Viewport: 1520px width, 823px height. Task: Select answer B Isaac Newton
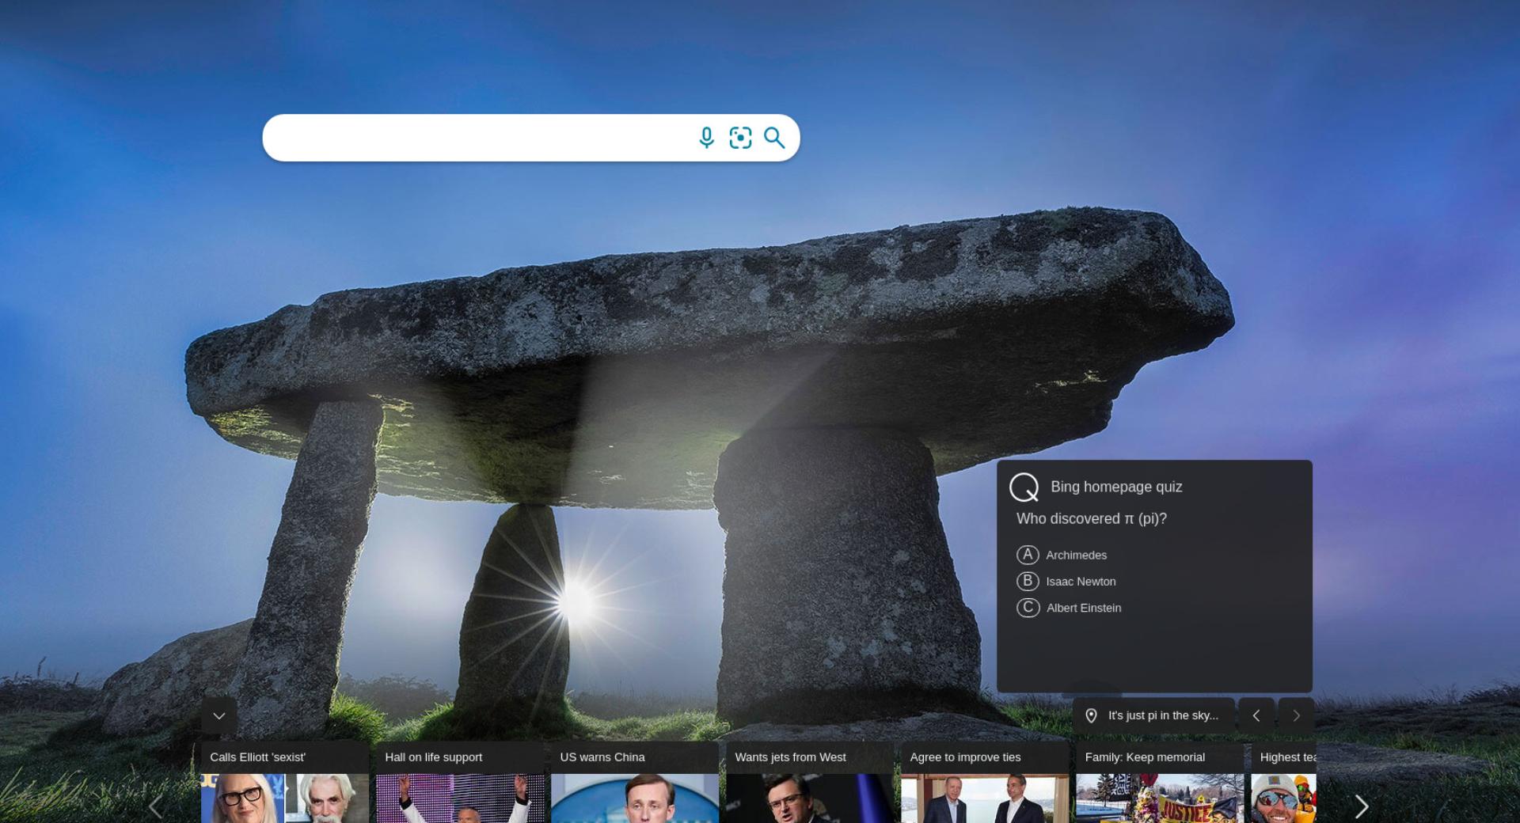(1066, 581)
